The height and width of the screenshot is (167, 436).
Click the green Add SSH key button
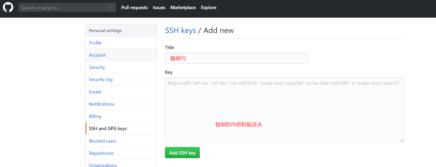182,153
